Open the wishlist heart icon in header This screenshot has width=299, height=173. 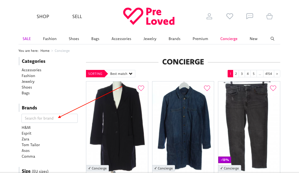click(x=230, y=16)
